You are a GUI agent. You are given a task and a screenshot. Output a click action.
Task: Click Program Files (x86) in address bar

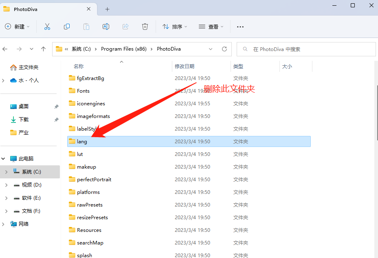(x=124, y=49)
